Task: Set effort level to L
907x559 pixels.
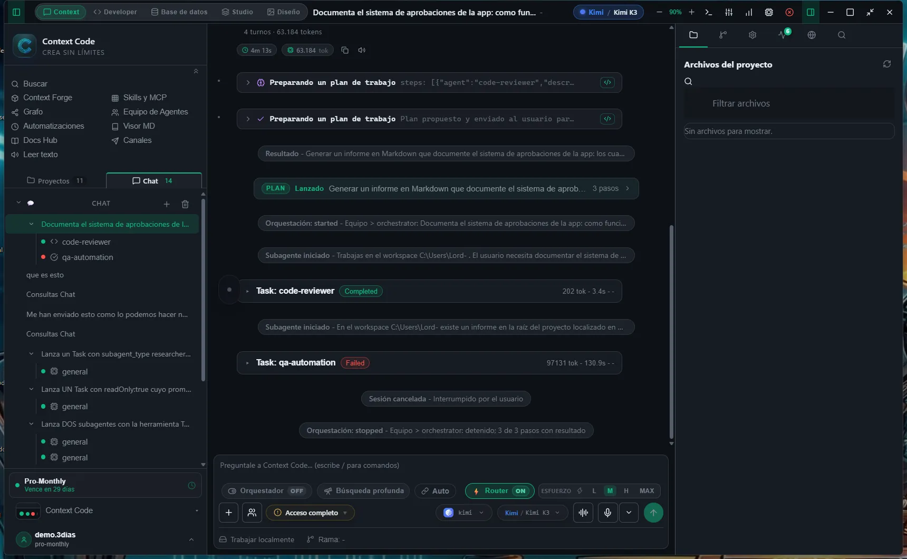Action: (594, 491)
